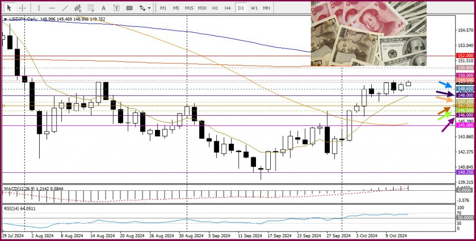Click the 17 Sep 2024 date label
This screenshot has width=476, height=241.
(x=278, y=236)
